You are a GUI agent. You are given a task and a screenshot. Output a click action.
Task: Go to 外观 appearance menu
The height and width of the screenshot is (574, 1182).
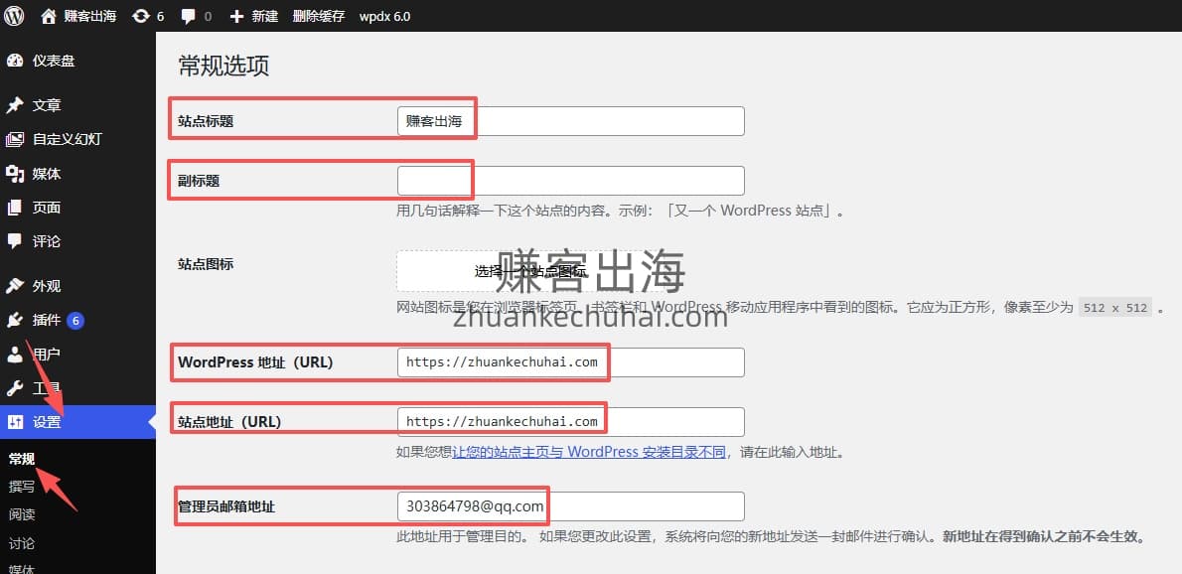pyautogui.click(x=46, y=286)
